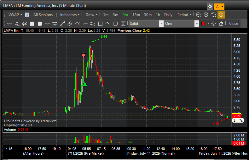Click the zoom out magnifier icon
Image resolution: width=249 pixels, height=160 pixels.
tap(199, 15)
